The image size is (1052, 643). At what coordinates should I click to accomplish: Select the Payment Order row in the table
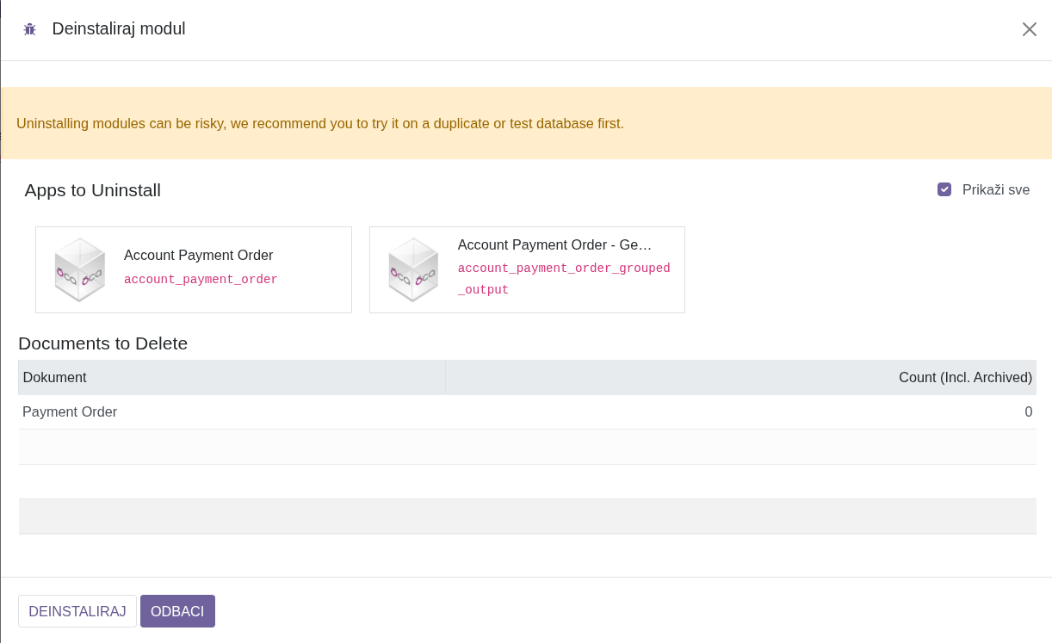point(69,411)
